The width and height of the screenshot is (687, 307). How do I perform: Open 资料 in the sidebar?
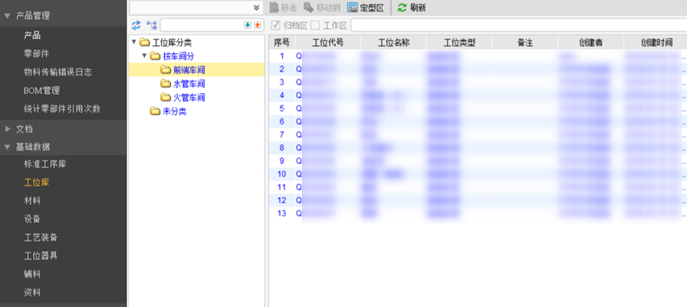pos(32,292)
